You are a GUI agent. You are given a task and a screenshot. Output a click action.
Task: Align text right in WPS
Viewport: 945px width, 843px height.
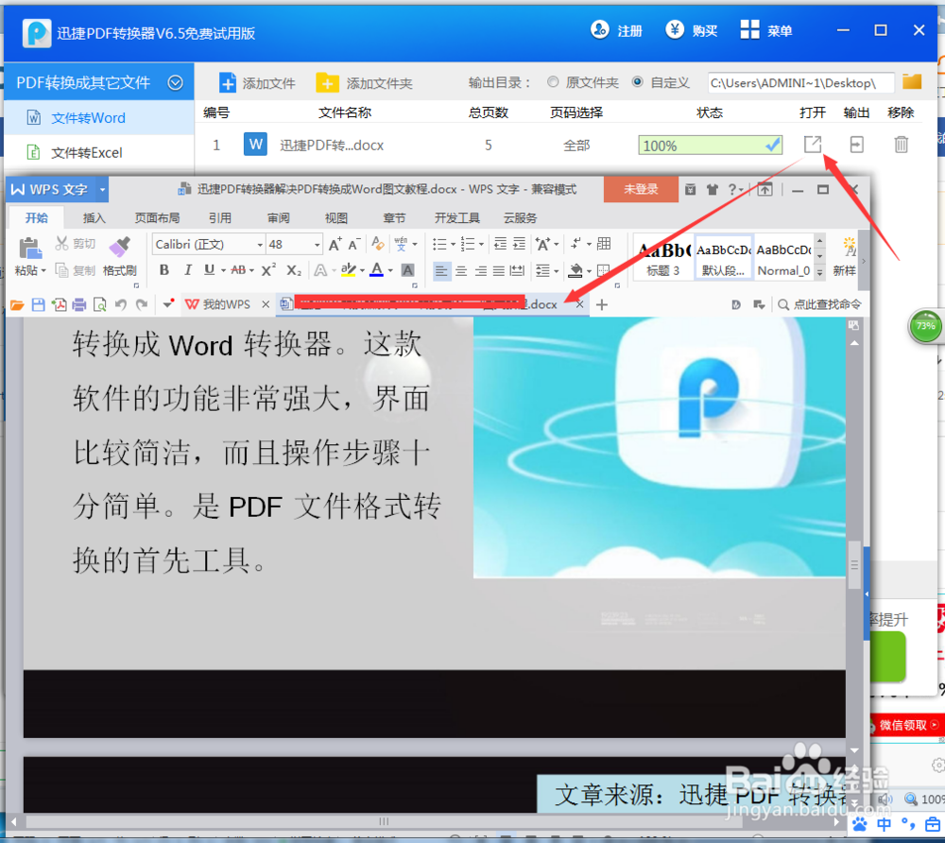[480, 270]
